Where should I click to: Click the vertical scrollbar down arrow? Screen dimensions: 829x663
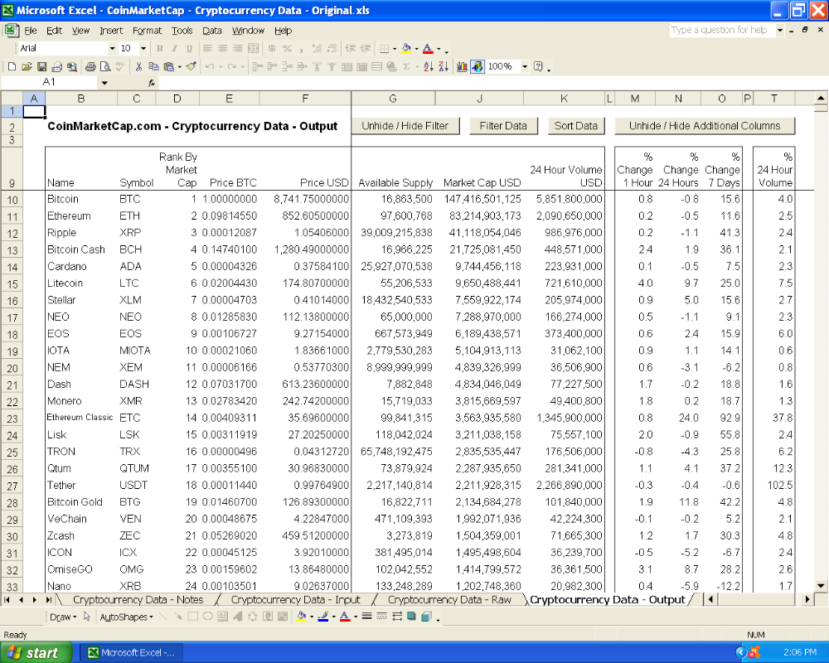click(x=821, y=585)
